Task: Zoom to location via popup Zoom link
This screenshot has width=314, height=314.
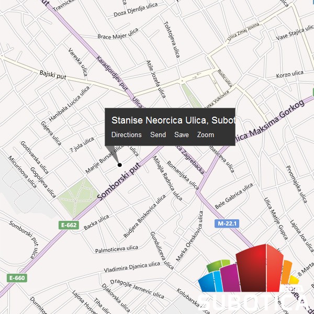Action: [x=206, y=134]
